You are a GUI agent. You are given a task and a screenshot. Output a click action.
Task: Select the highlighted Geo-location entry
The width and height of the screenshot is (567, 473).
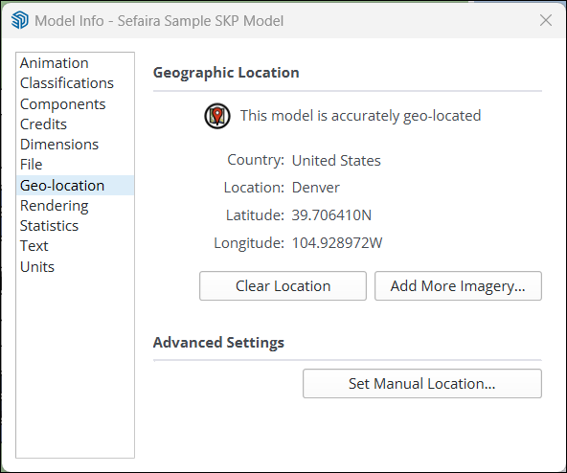[76, 186]
